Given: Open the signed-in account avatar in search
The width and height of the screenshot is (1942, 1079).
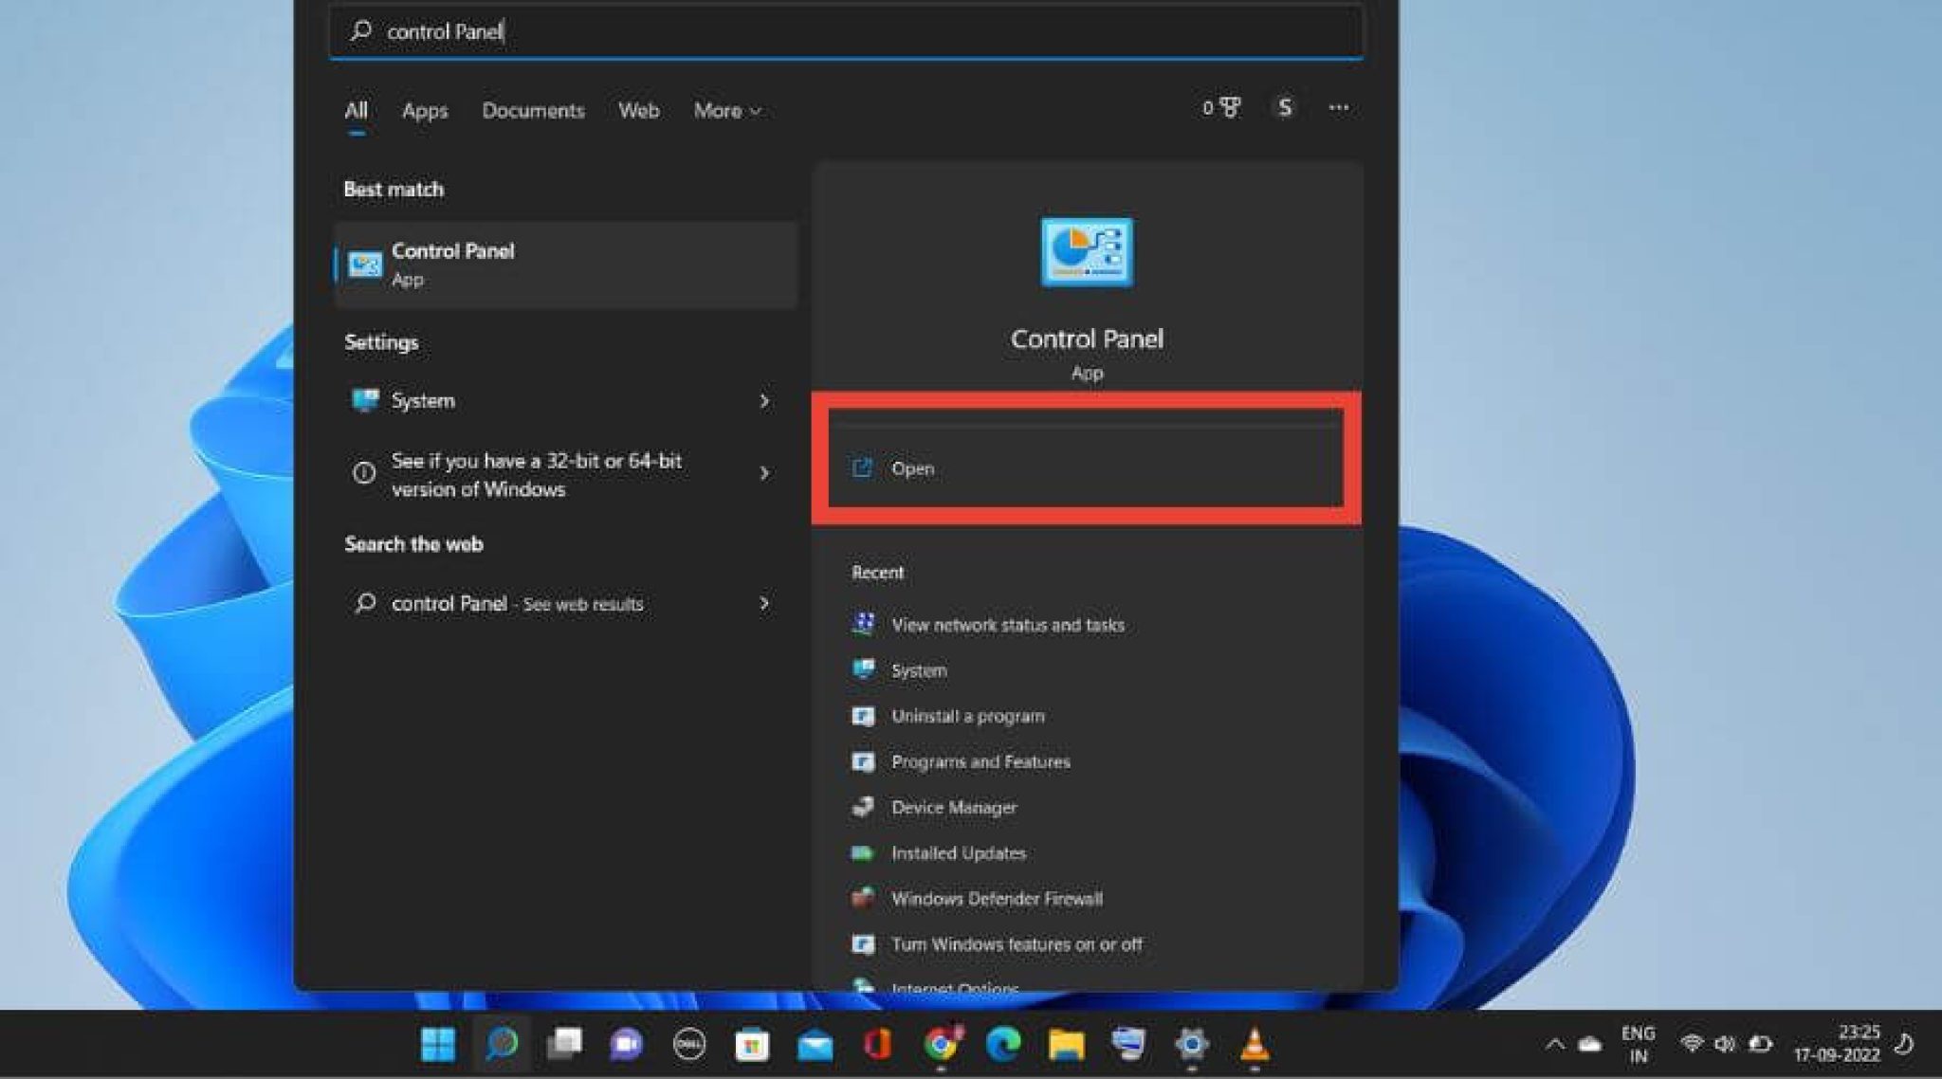Looking at the screenshot, I should click(x=1284, y=108).
